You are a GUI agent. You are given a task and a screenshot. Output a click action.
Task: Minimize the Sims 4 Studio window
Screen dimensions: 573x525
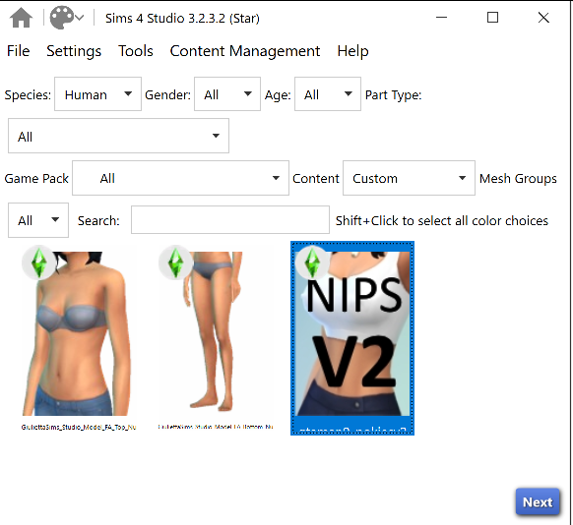[441, 17]
